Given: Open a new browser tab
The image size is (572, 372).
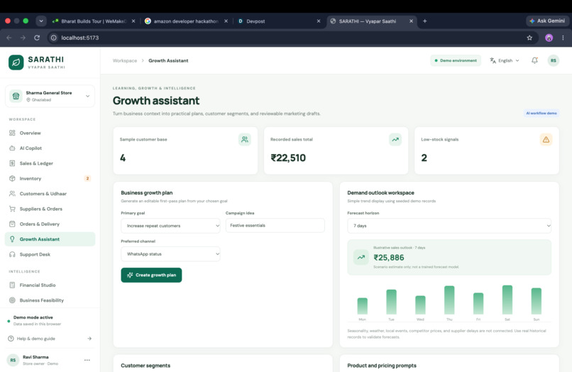Looking at the screenshot, I should [424, 21].
